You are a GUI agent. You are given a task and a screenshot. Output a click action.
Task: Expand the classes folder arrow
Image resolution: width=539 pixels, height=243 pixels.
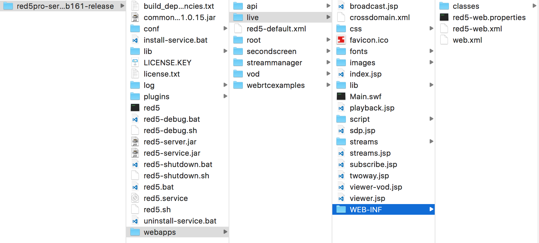pos(534,6)
